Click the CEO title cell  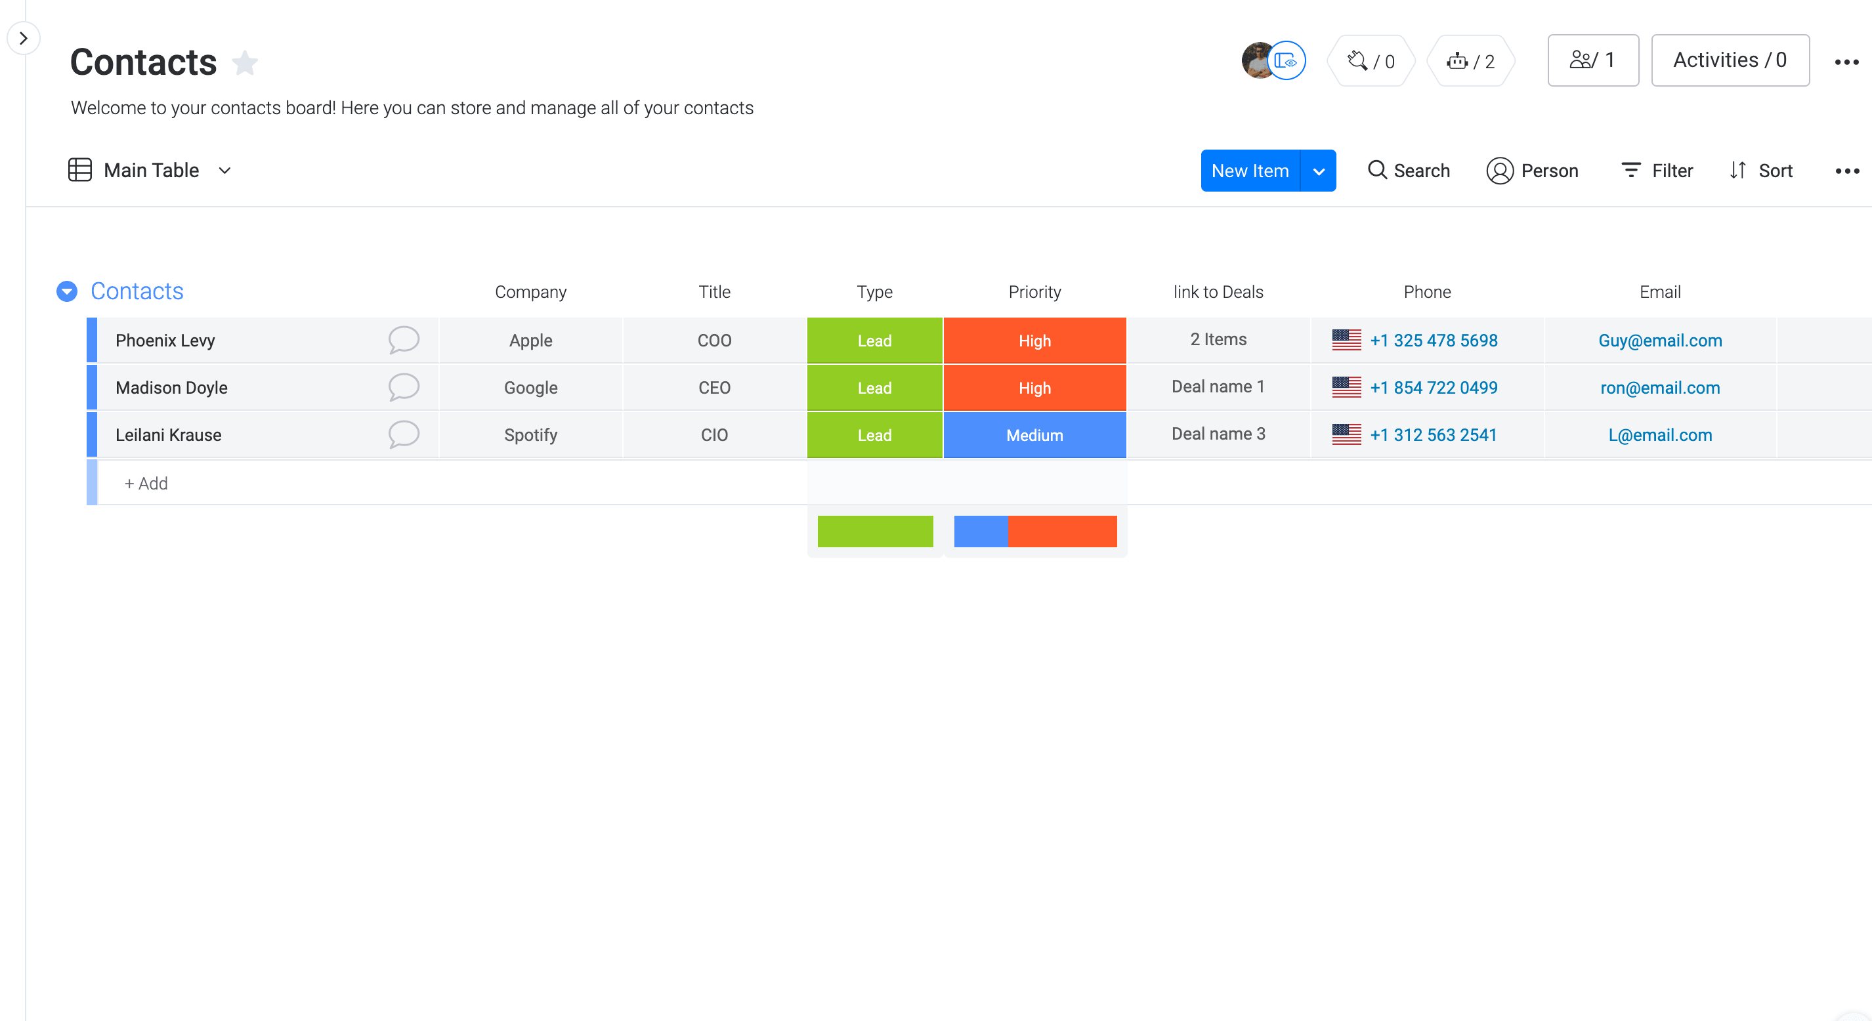pos(714,388)
